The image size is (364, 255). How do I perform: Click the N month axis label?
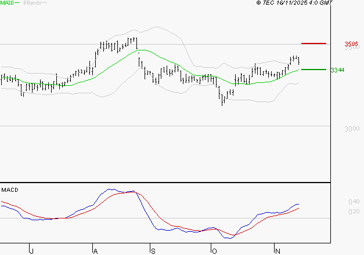pos(277,252)
